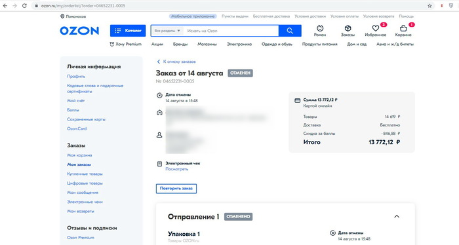Click the browser address bar URL
This screenshot has width=459, height=245.
tap(83, 5)
